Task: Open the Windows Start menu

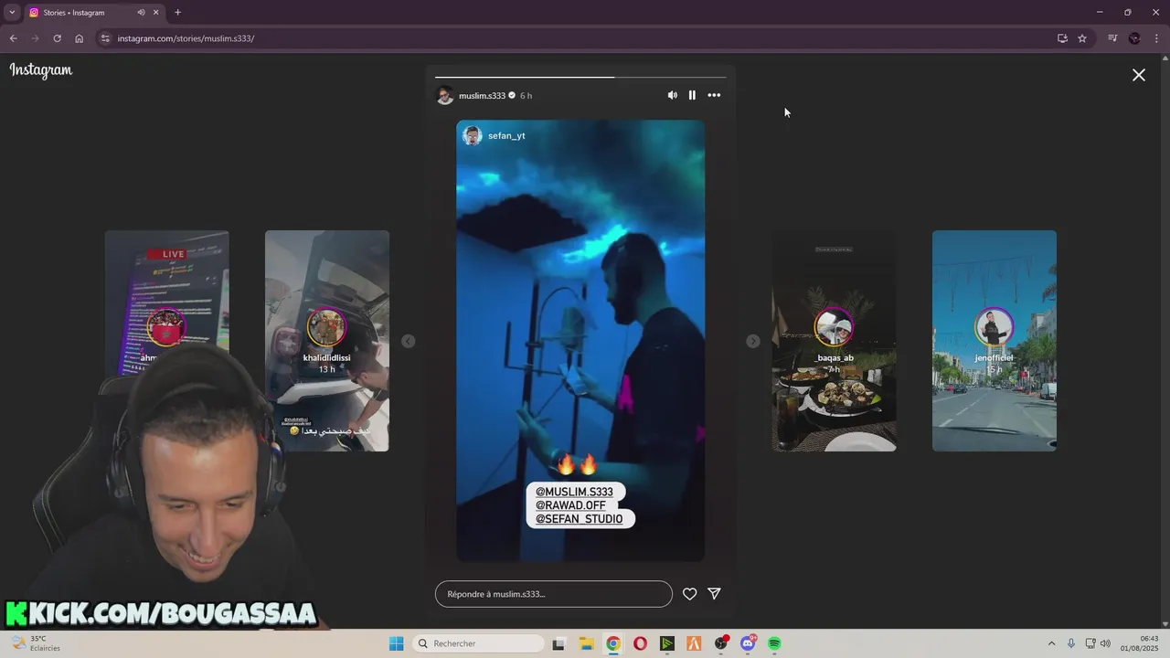Action: (396, 643)
